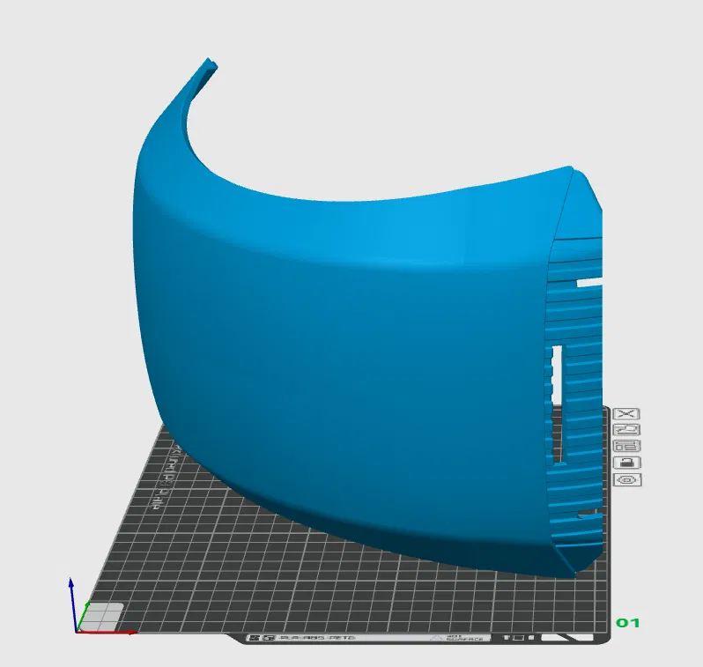Open plate settings via the gear icon
The width and height of the screenshot is (703, 667).
tap(627, 479)
